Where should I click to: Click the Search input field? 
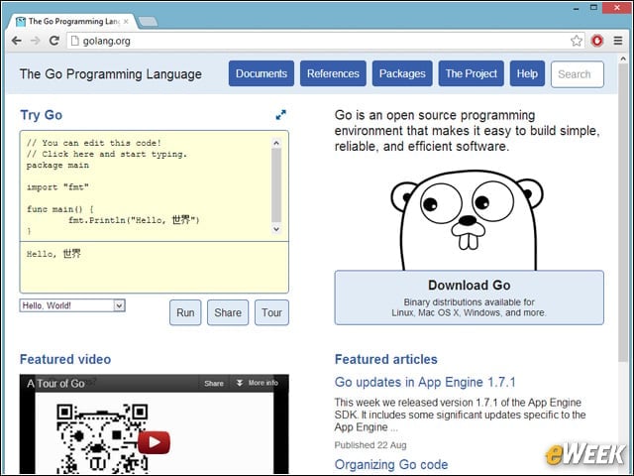(x=577, y=74)
